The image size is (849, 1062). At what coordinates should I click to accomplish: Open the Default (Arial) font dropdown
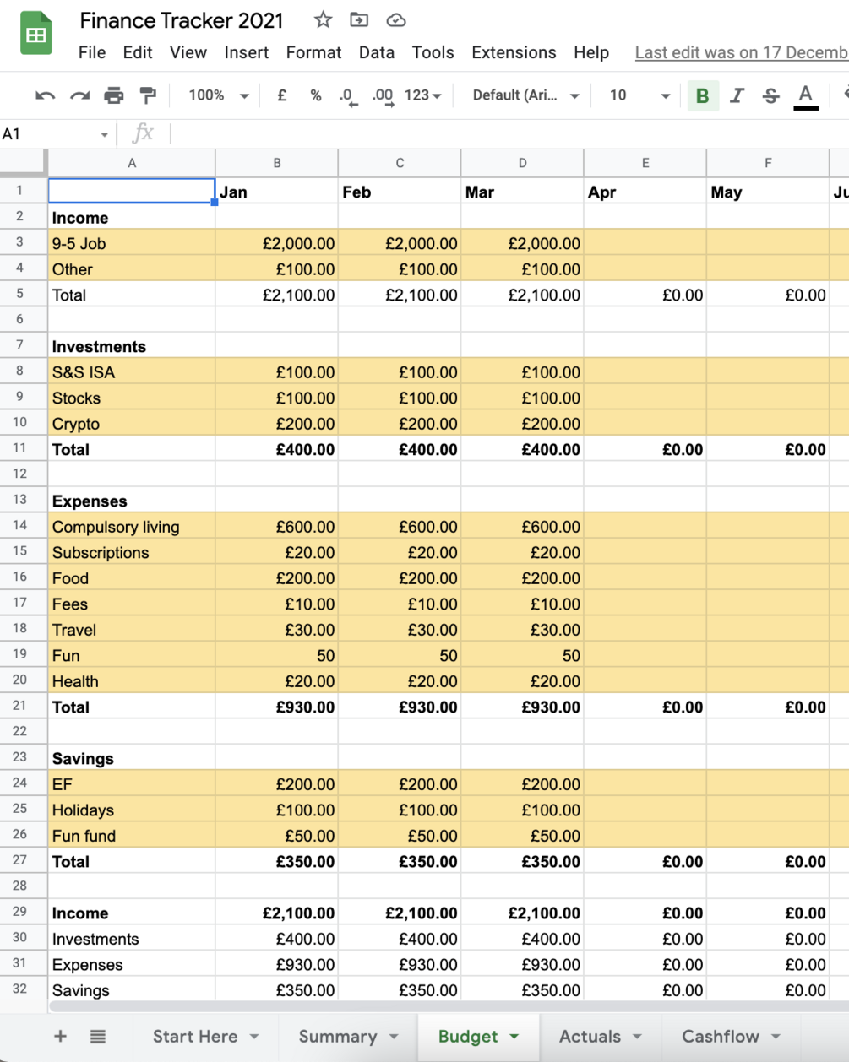coord(525,95)
